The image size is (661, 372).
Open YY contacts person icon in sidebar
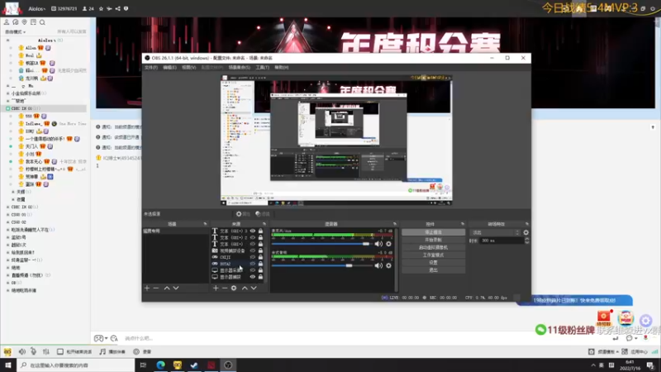7,22
